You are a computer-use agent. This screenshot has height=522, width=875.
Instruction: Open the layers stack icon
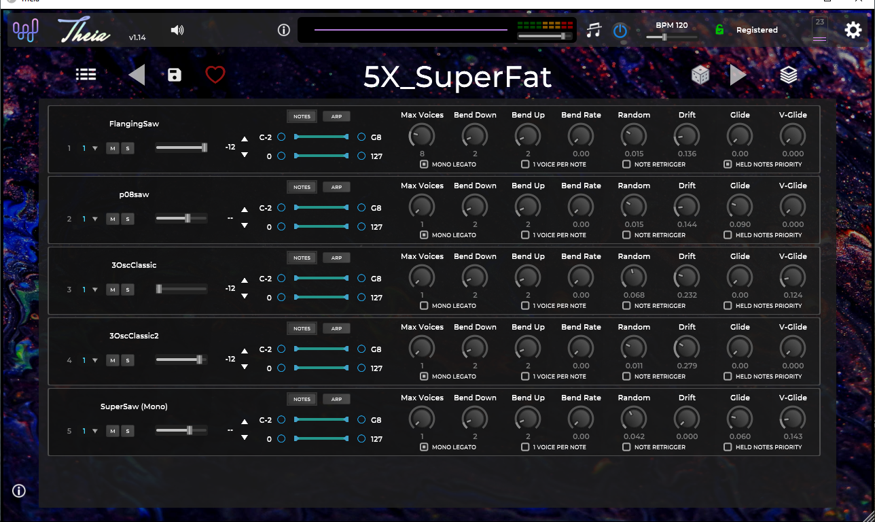[788, 75]
